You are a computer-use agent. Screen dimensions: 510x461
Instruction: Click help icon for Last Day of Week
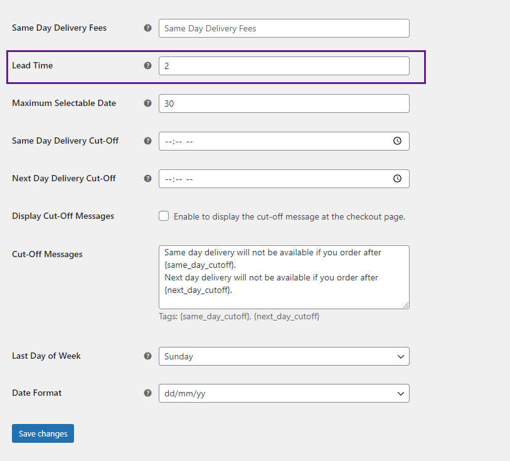pyautogui.click(x=147, y=356)
